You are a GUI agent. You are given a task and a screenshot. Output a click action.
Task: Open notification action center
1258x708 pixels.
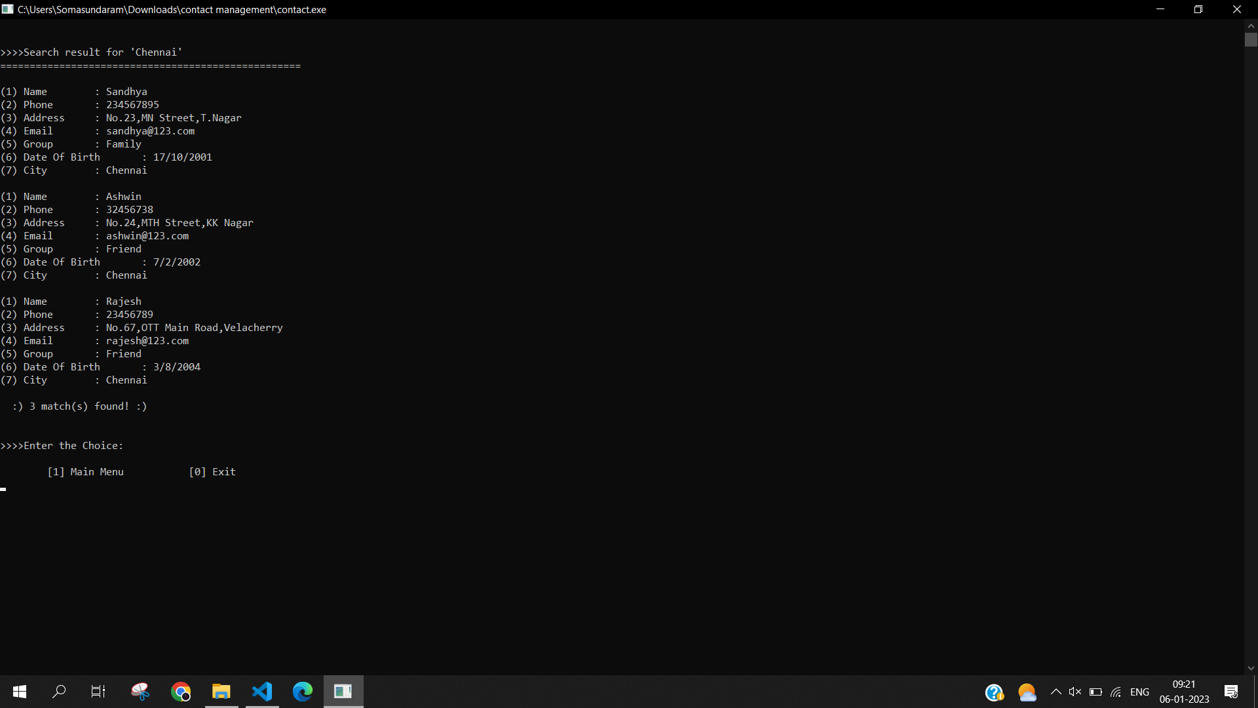[x=1231, y=692]
